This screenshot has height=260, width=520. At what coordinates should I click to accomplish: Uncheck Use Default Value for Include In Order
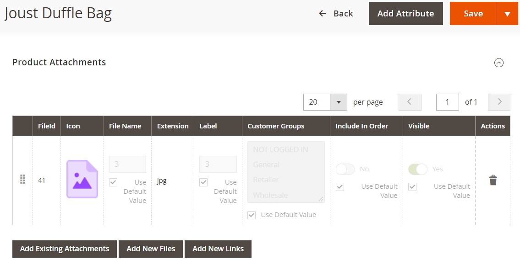tap(339, 187)
